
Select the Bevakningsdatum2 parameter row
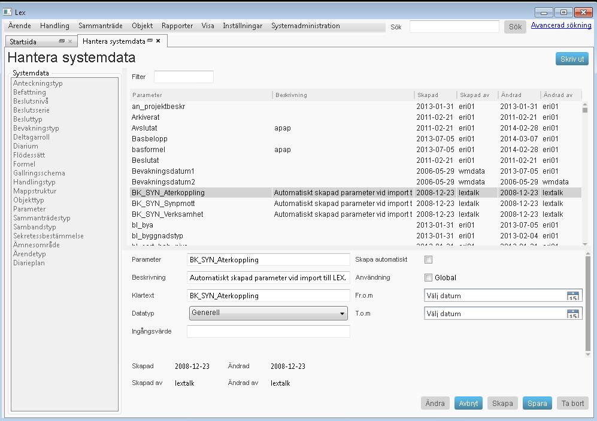pyautogui.click(x=356, y=182)
